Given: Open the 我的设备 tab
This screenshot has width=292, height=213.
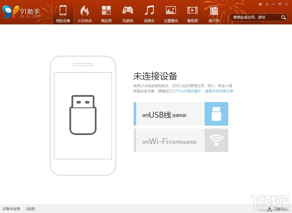Looking at the screenshot, I should (x=63, y=14).
